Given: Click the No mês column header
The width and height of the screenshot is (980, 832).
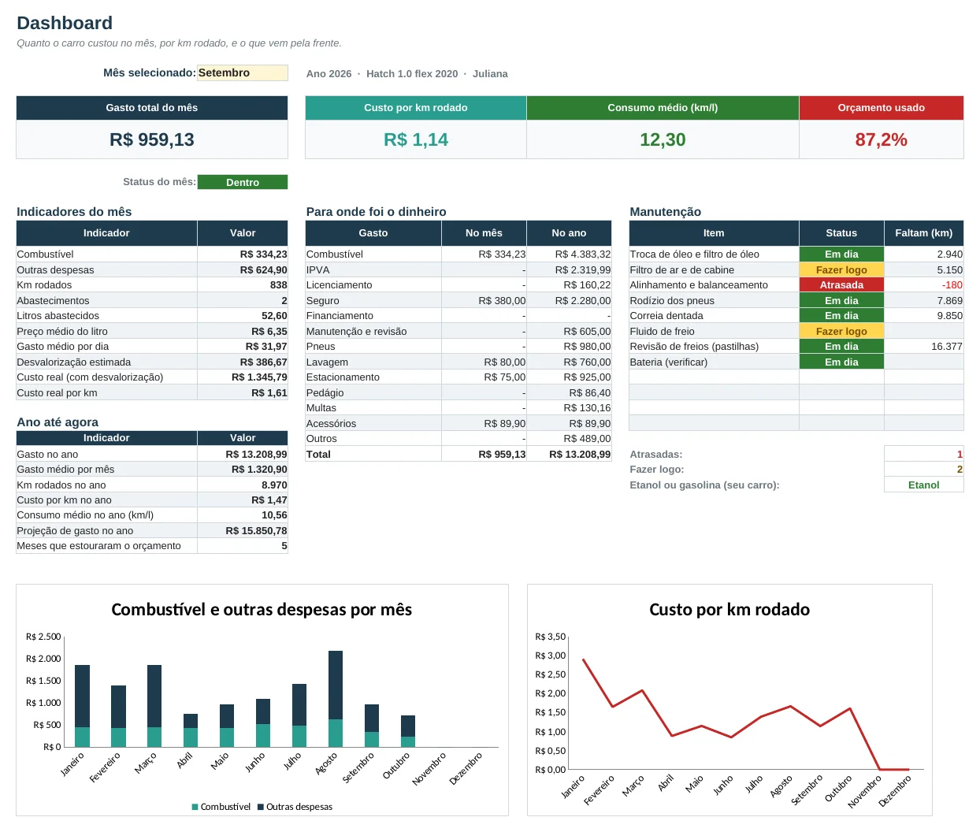Looking at the screenshot, I should 484,233.
